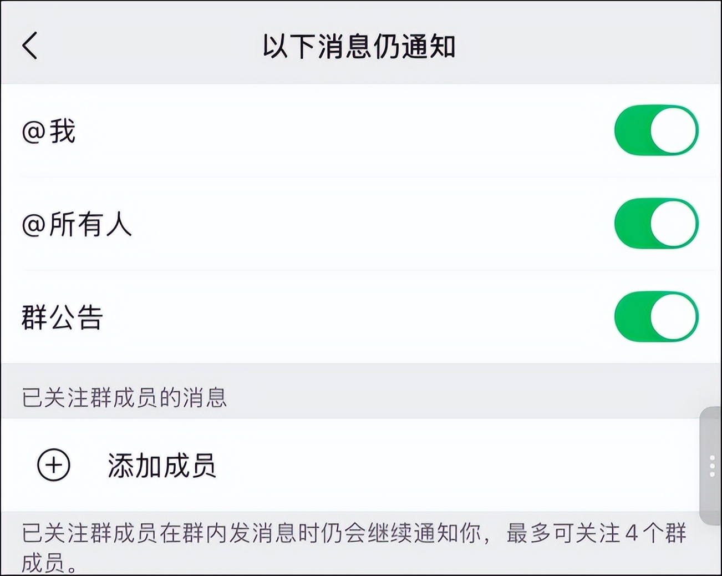Toggle the @所有人 notification setting

pos(656,223)
